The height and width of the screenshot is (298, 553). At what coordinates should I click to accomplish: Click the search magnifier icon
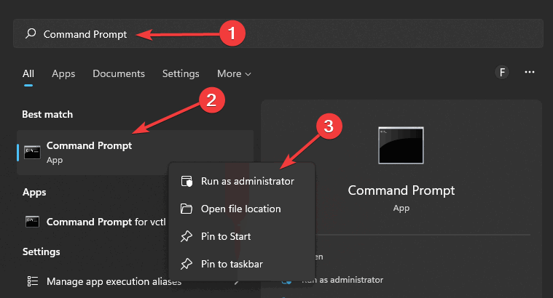point(31,34)
